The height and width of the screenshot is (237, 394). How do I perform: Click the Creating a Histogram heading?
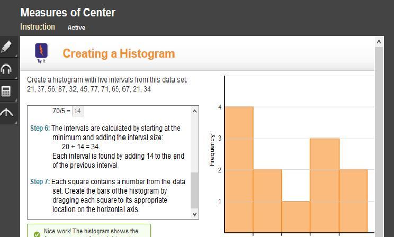pos(119,53)
